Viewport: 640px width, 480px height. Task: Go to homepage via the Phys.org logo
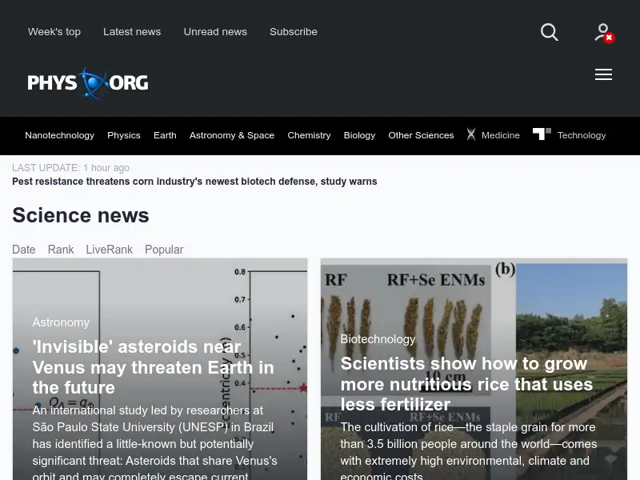click(87, 83)
